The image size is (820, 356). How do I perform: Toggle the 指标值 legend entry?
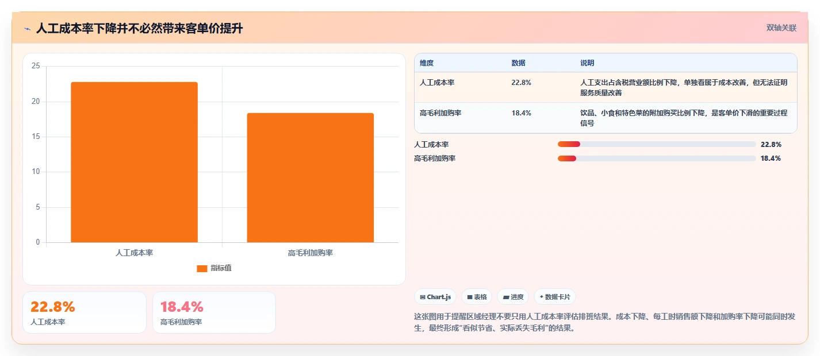click(214, 268)
